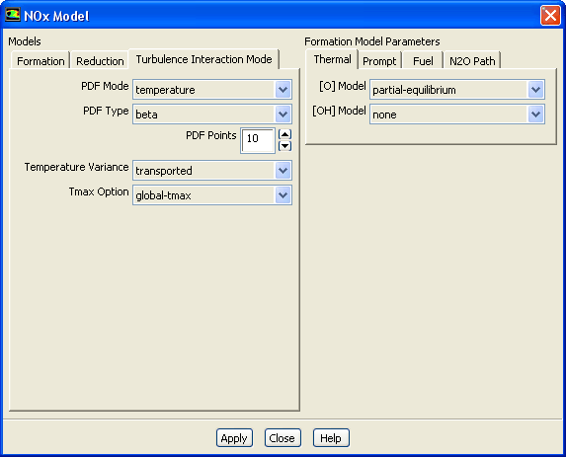Open the Fuel parameters tab
The width and height of the screenshot is (566, 457).
(x=423, y=60)
